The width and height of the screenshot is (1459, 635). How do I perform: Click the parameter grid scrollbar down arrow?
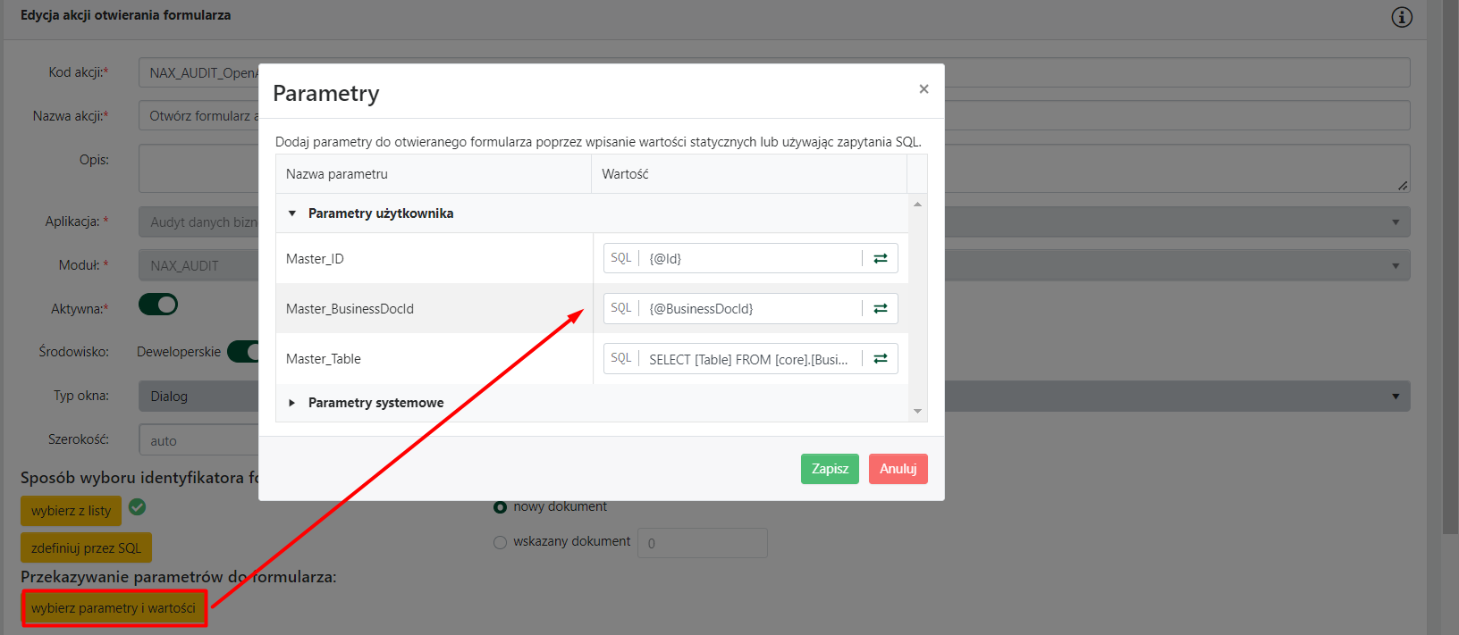click(917, 411)
